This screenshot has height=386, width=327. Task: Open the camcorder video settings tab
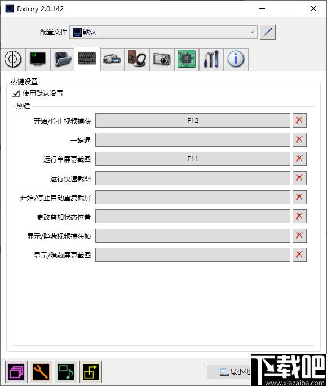tap(112, 59)
